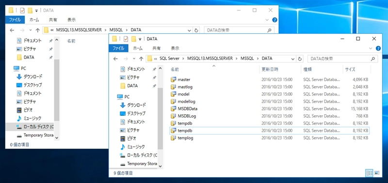This screenshot has width=388, height=183.
Task: Open 共有 tab in back window
Action: (53, 20)
